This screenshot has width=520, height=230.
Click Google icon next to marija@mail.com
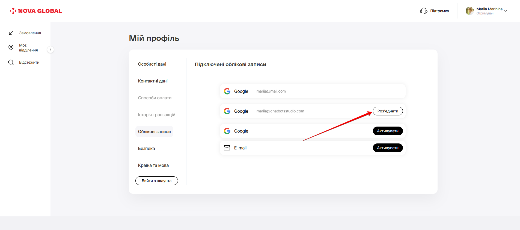coord(227,91)
